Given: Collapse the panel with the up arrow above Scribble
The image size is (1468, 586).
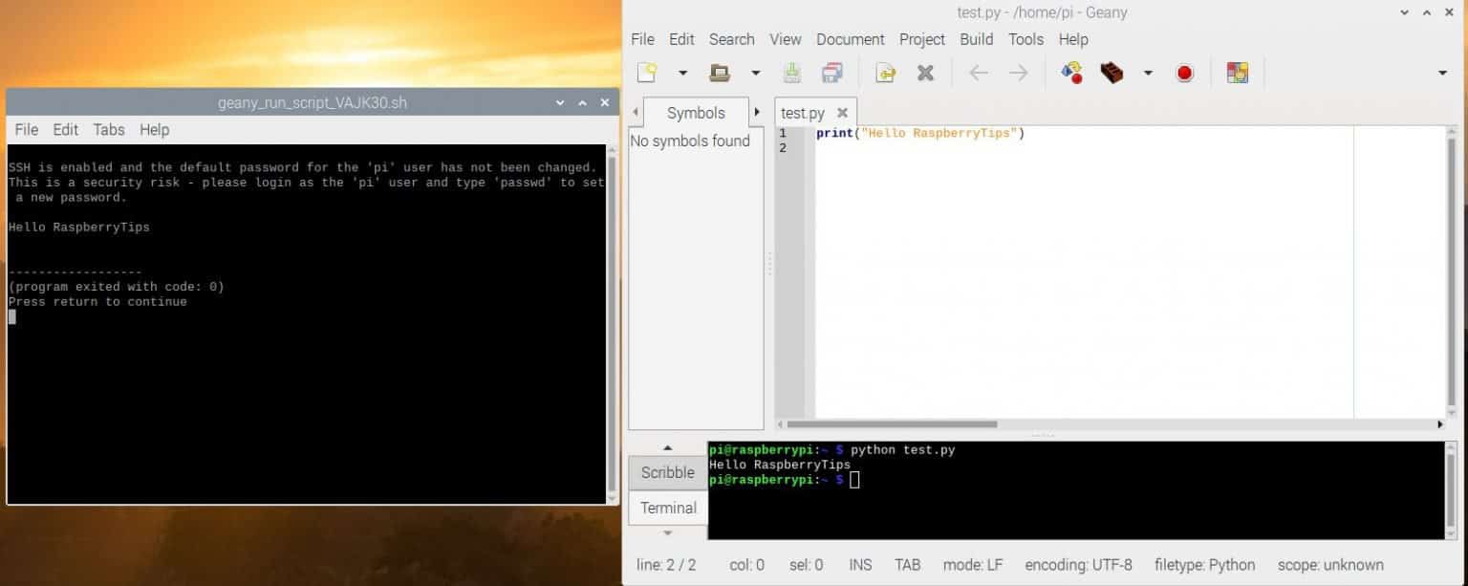Looking at the screenshot, I should 666,447.
